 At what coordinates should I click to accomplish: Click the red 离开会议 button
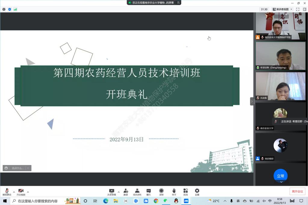coord(297,191)
